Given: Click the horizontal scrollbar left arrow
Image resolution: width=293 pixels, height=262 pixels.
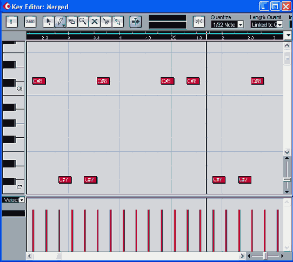Looking at the screenshot, I should click(x=30, y=256).
